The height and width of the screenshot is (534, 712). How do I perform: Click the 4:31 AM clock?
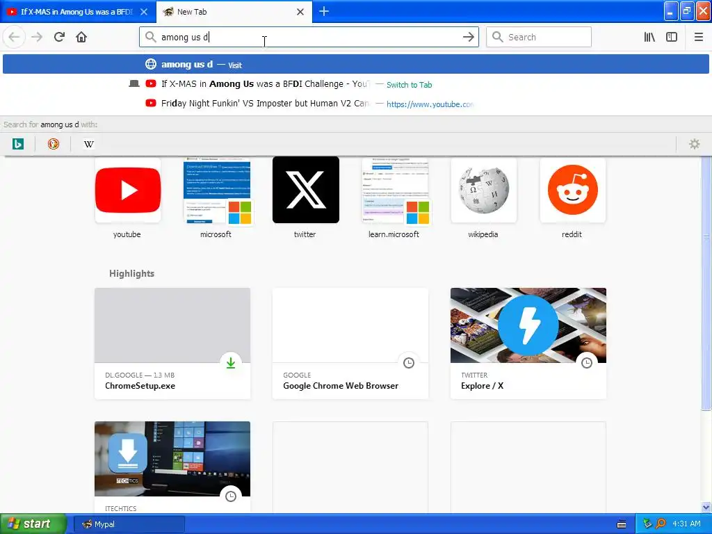click(x=686, y=524)
